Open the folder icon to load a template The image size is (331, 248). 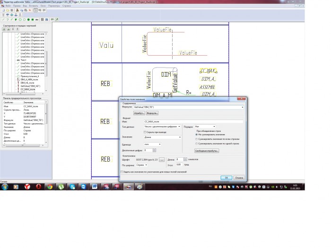click(x=8, y=10)
